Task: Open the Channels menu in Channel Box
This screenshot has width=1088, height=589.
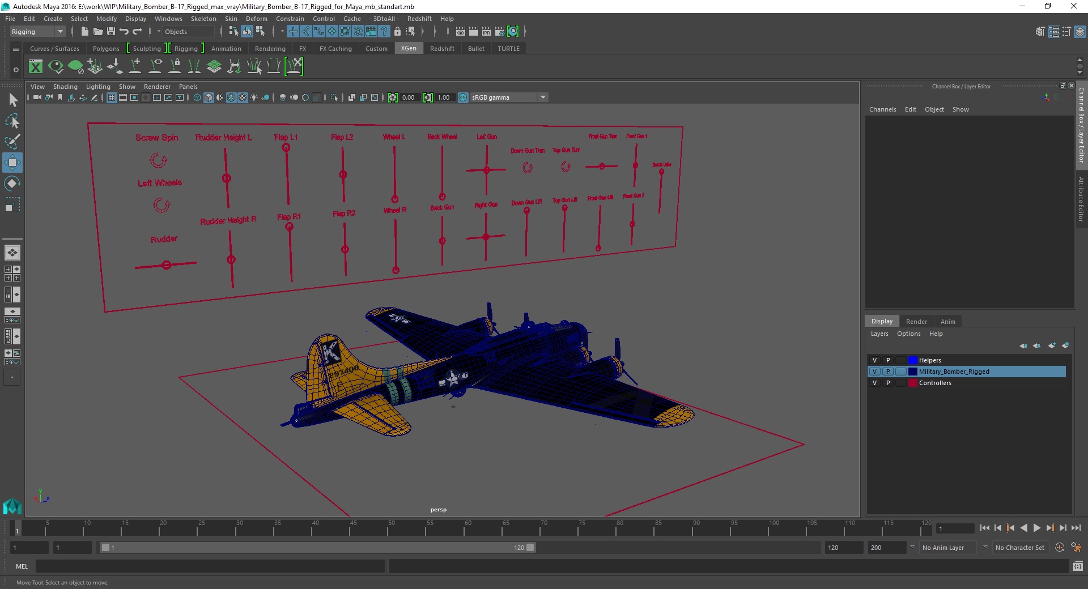Action: point(882,109)
